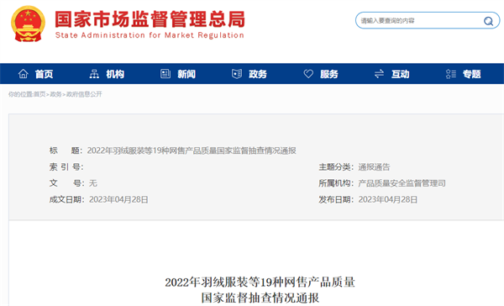Click the 主题分类 value 通报通告
The width and height of the screenshot is (504, 306).
374,166
